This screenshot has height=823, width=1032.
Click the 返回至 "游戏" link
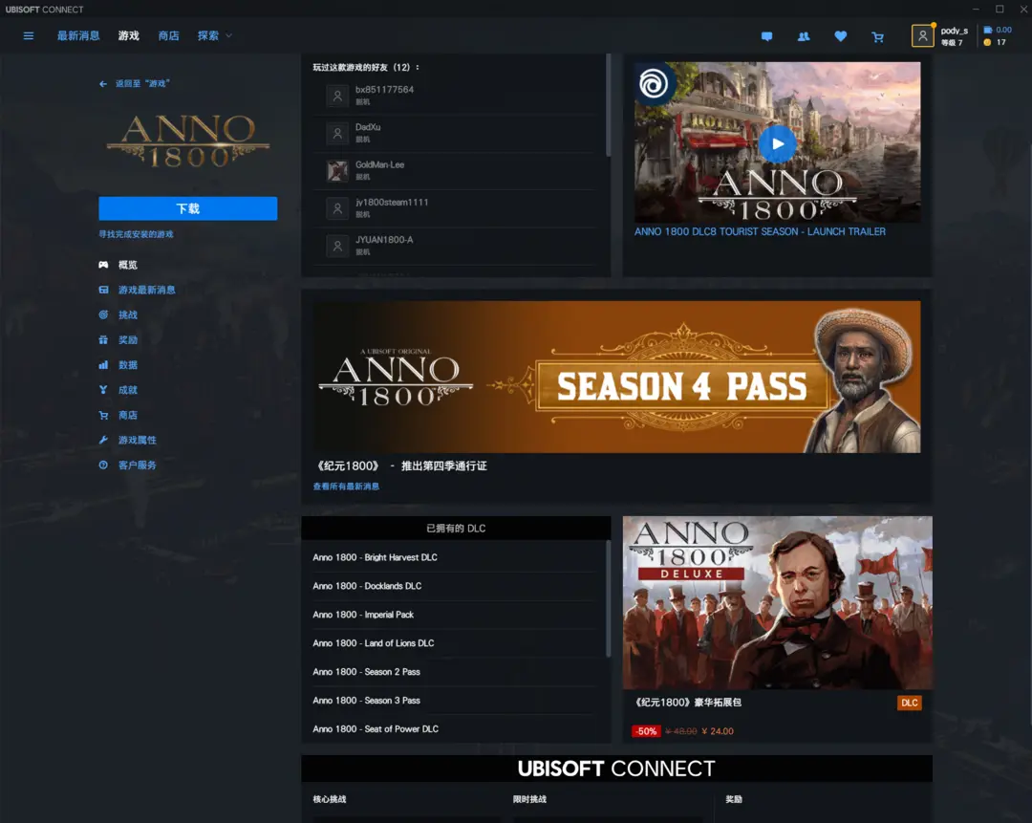click(142, 83)
